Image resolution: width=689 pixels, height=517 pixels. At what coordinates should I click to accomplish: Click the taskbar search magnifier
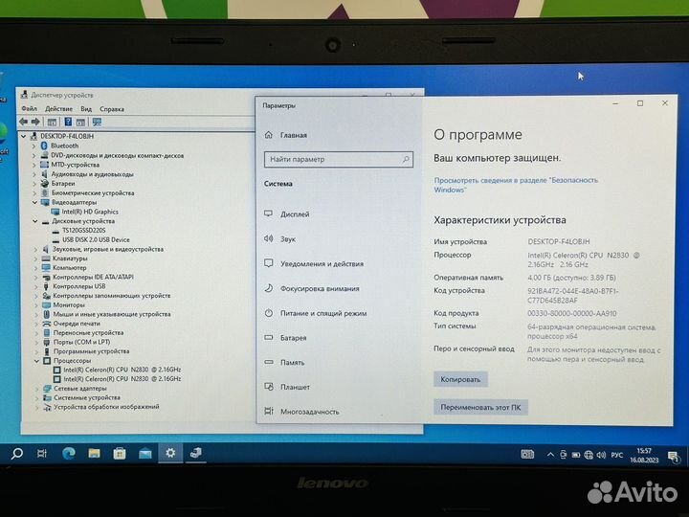pos(16,453)
